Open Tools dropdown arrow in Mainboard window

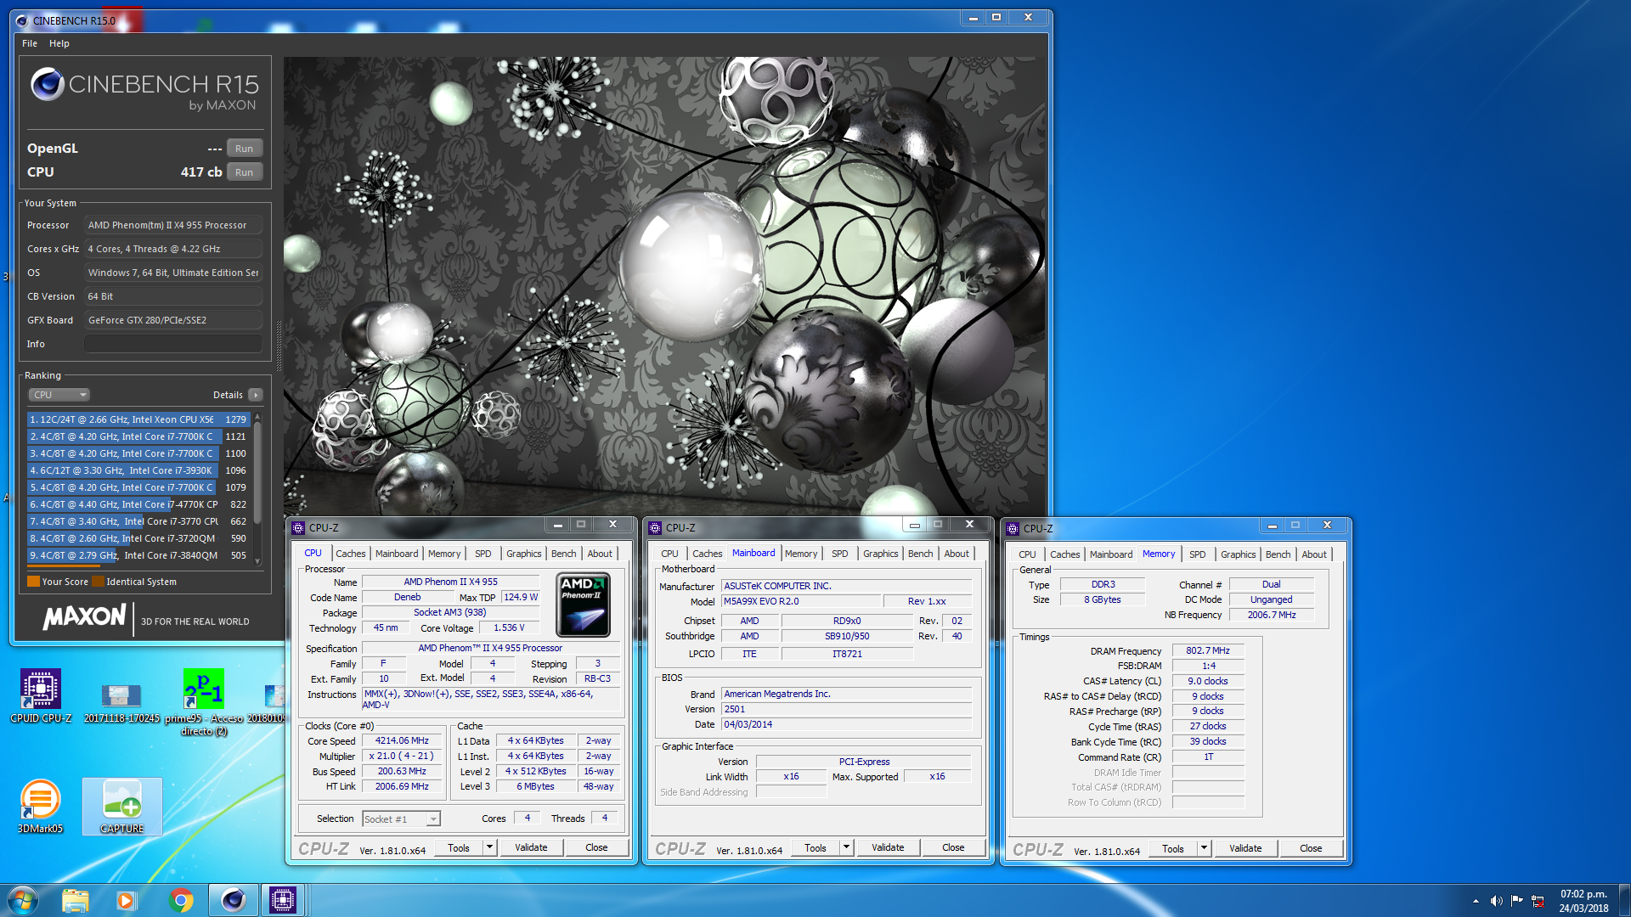pyautogui.click(x=846, y=847)
